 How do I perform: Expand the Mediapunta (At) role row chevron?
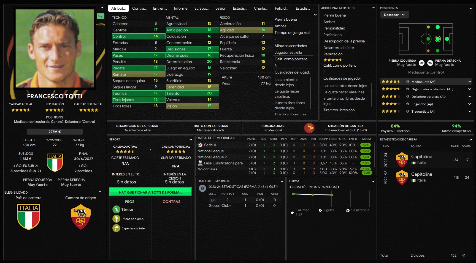(x=470, y=82)
